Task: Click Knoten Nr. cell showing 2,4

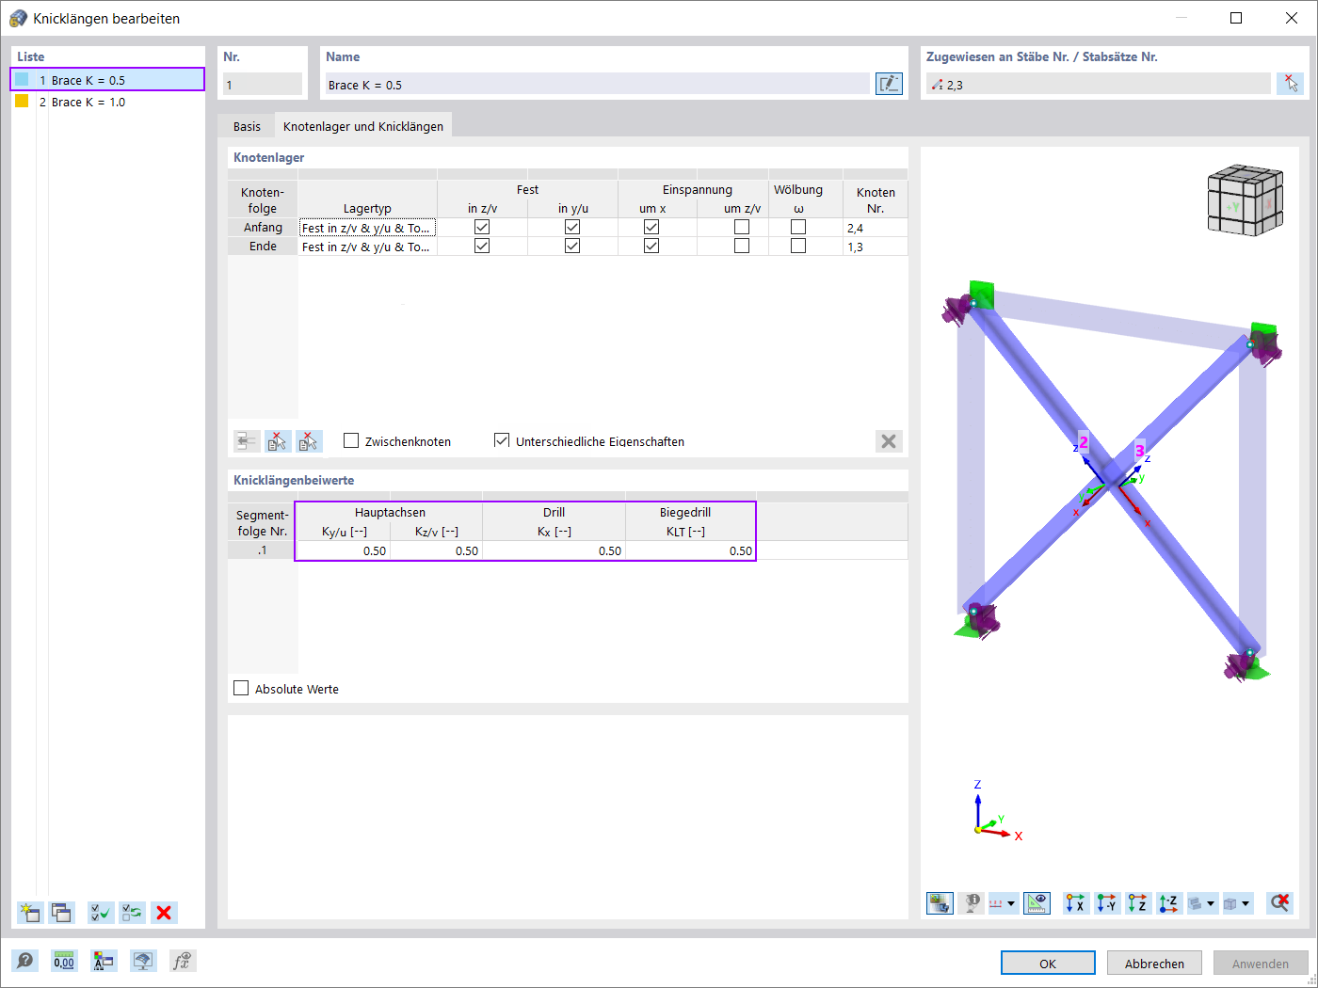Action: (x=876, y=228)
